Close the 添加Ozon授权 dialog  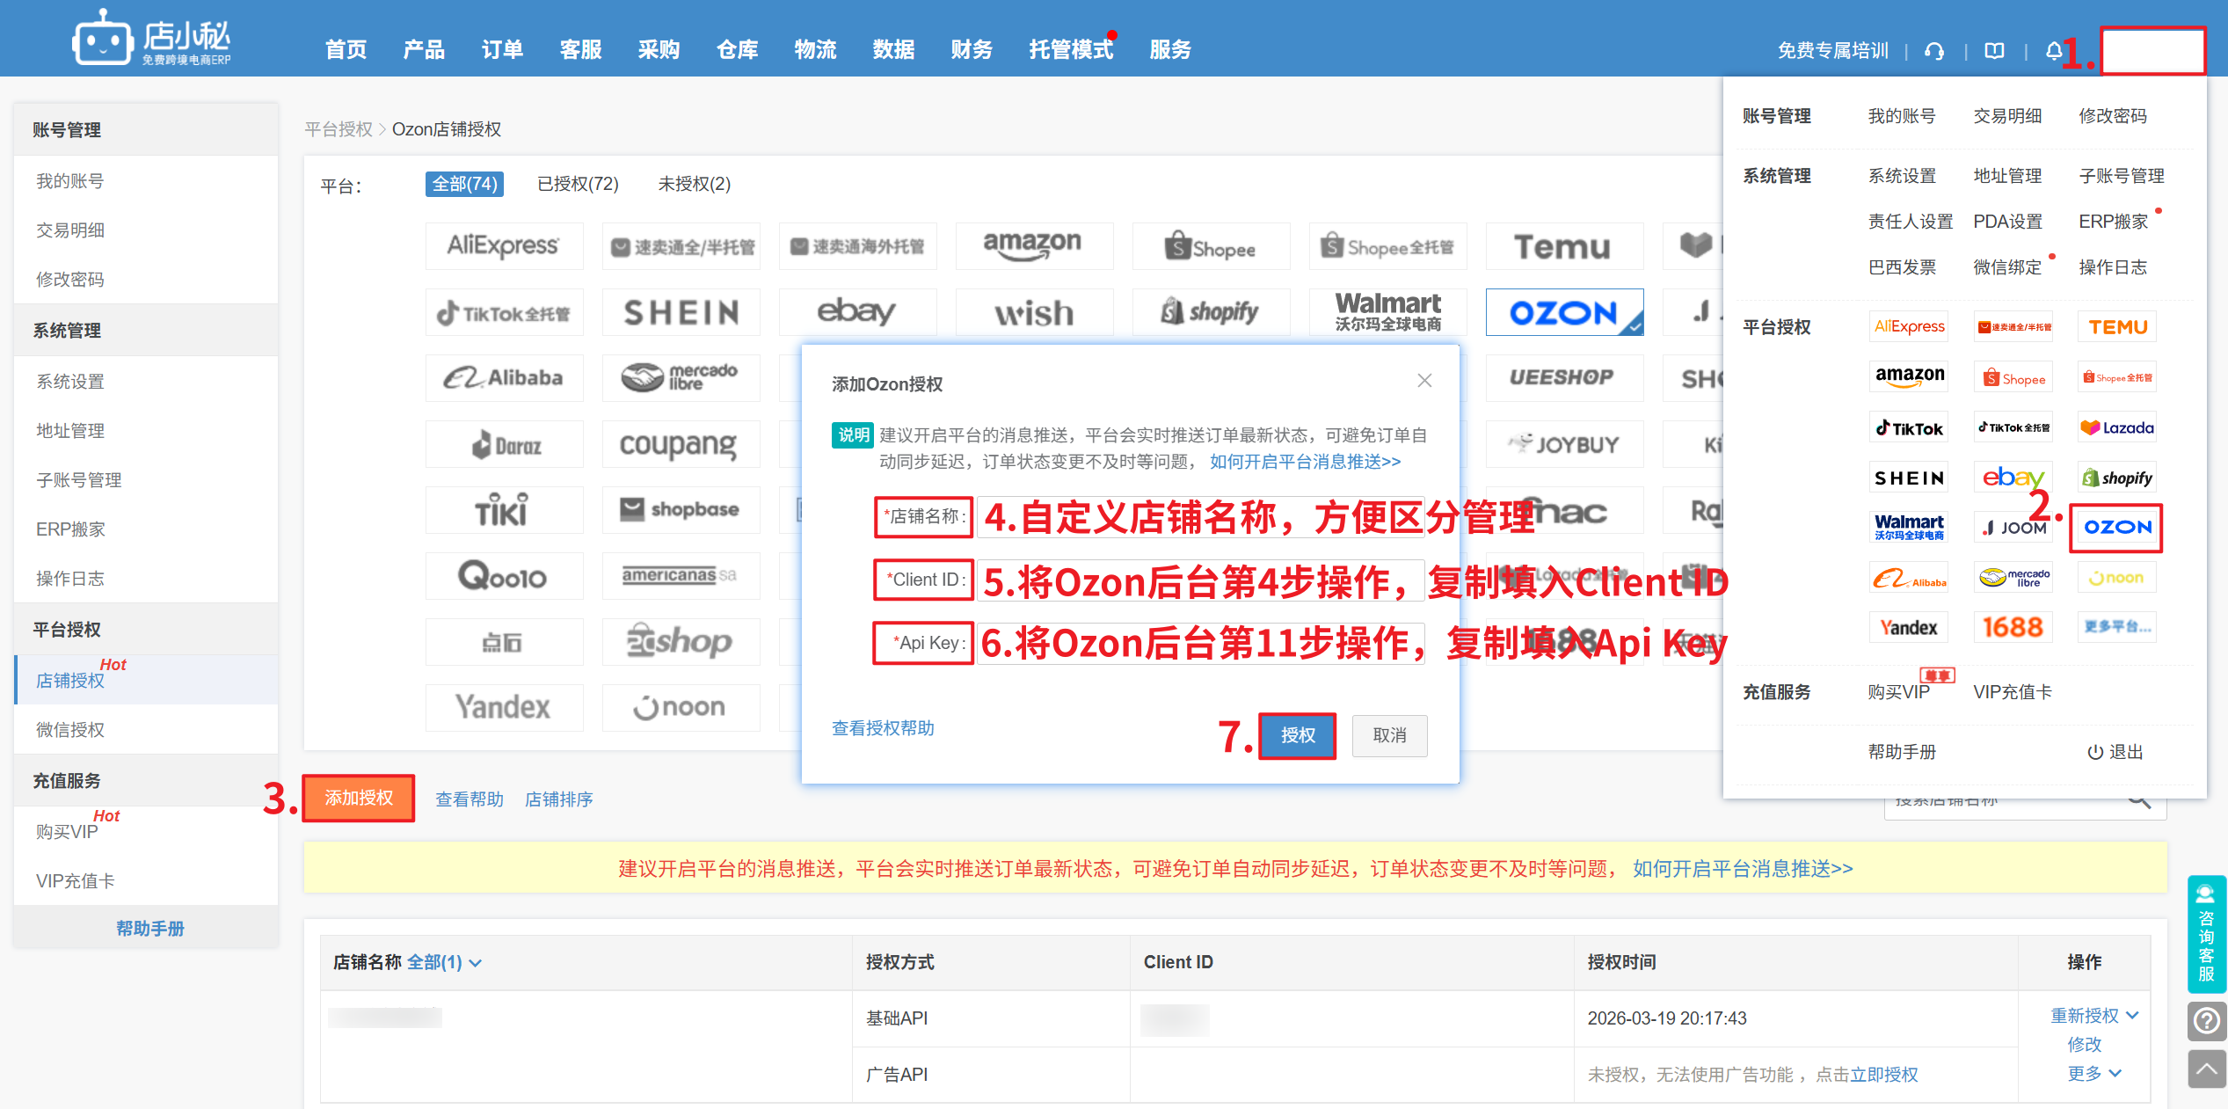click(1424, 381)
